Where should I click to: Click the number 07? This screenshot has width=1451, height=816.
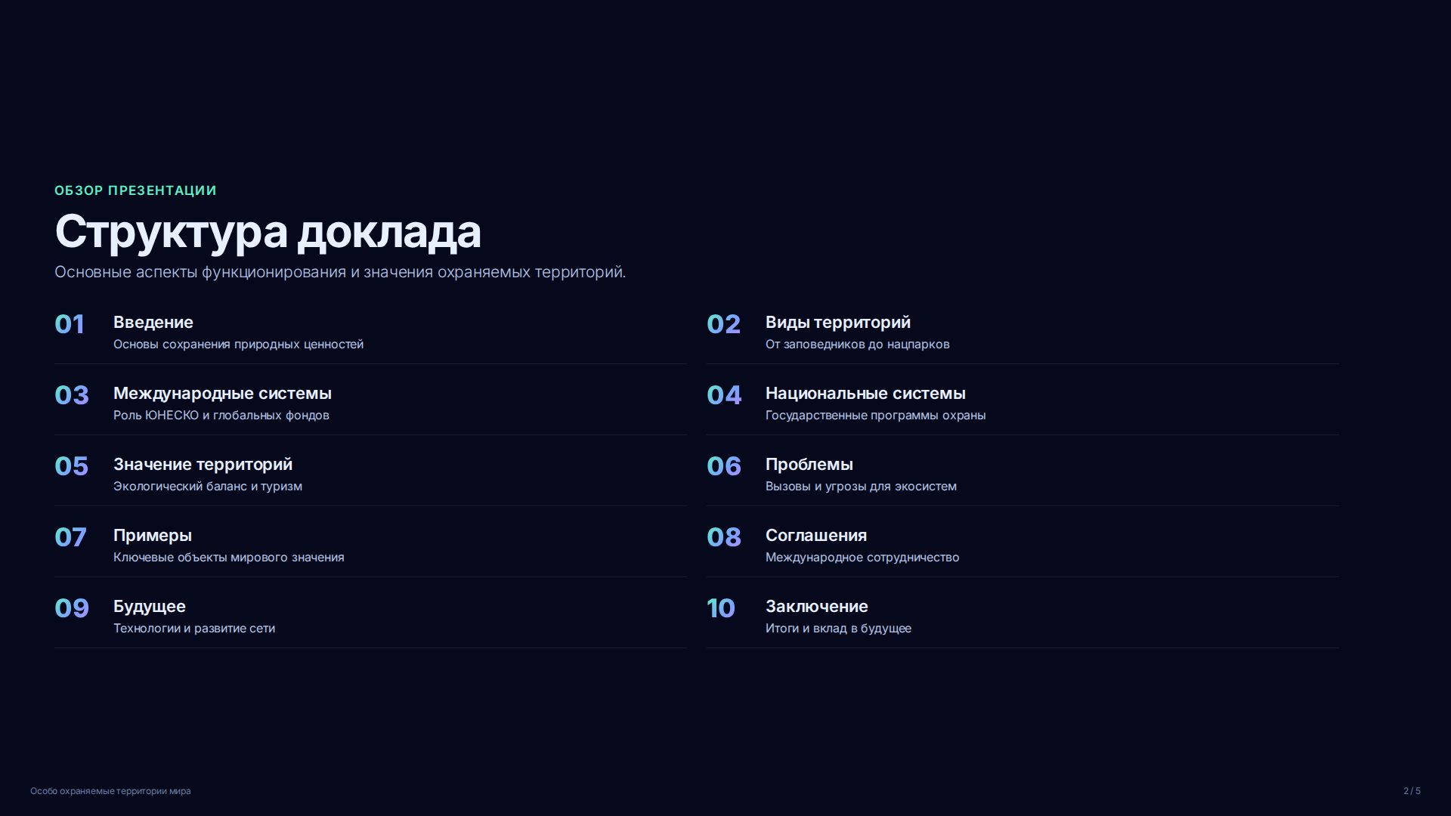point(70,537)
